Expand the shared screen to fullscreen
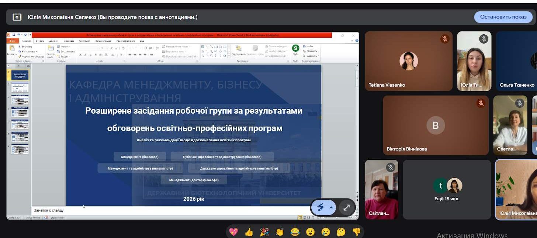Viewport: 537px width, 238px height. coord(346,207)
